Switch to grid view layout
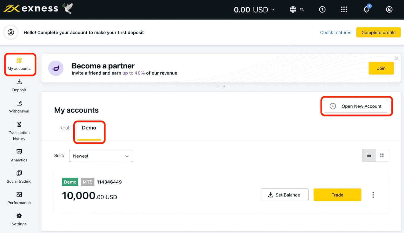This screenshot has height=233, width=404. point(382,156)
